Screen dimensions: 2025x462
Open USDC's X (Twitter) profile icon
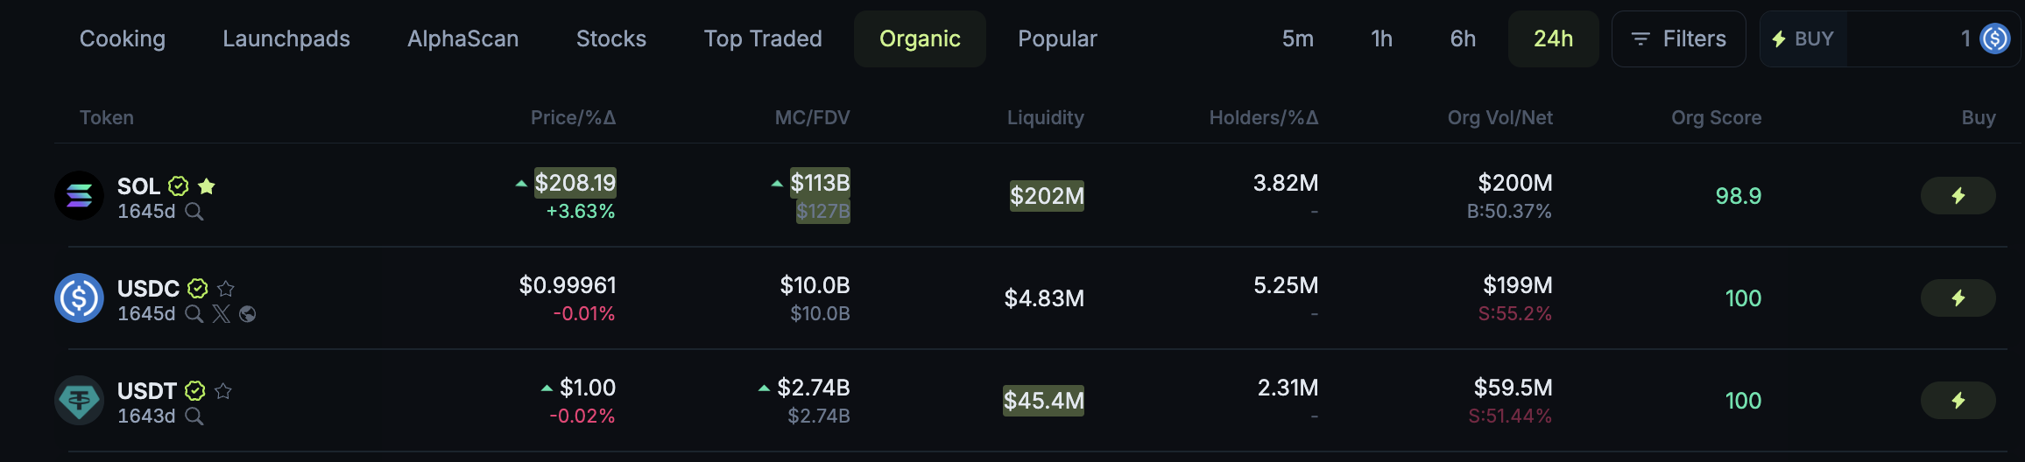point(222,314)
